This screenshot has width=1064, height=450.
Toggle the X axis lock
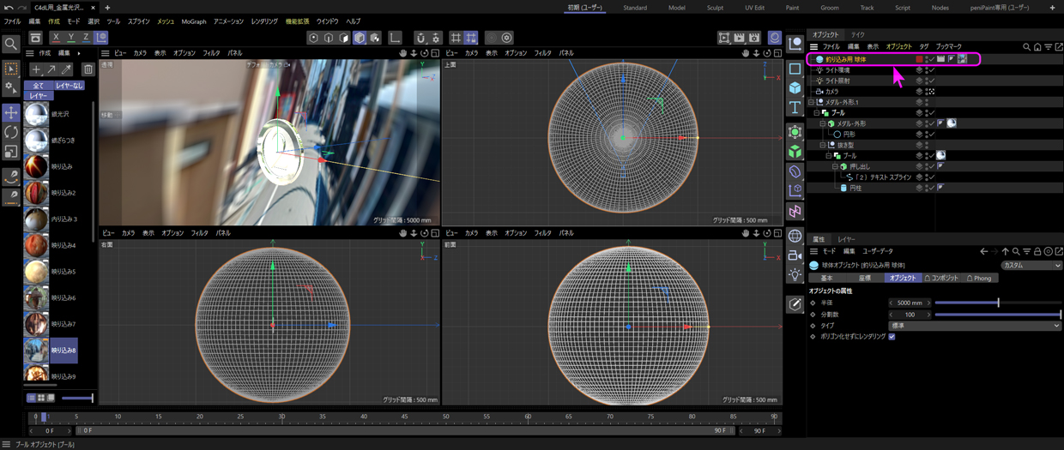click(56, 38)
